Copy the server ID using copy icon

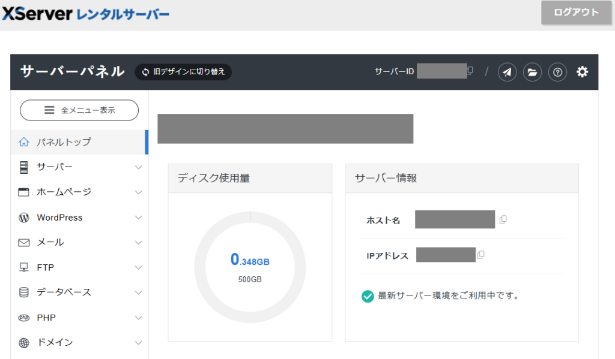[x=470, y=71]
